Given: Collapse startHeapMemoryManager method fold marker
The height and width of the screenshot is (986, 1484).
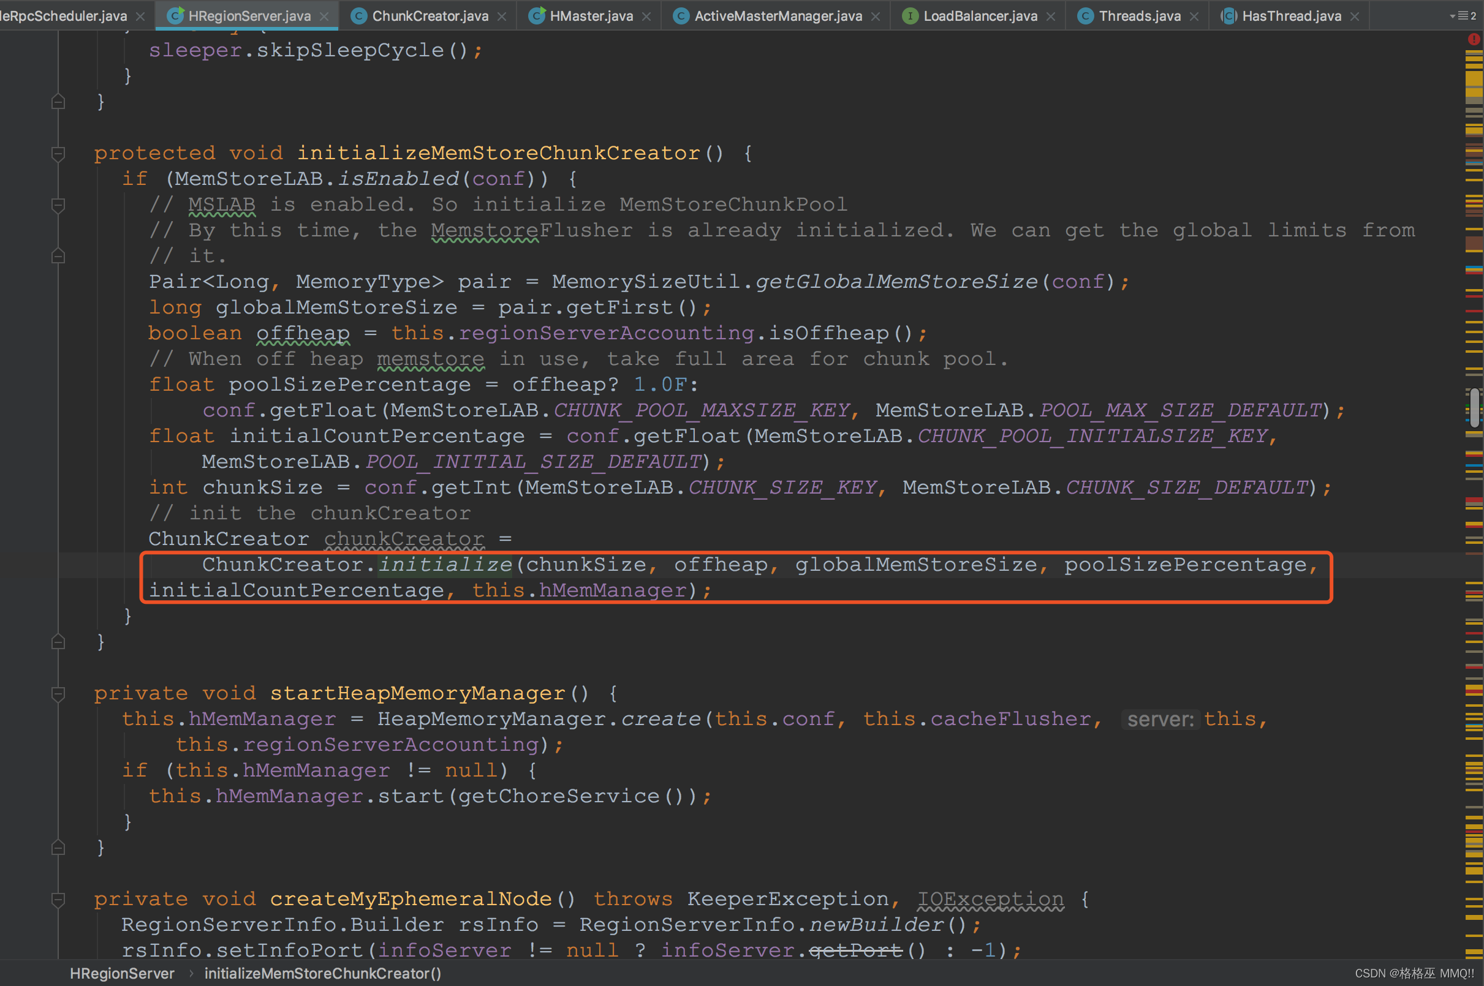Looking at the screenshot, I should tap(58, 694).
